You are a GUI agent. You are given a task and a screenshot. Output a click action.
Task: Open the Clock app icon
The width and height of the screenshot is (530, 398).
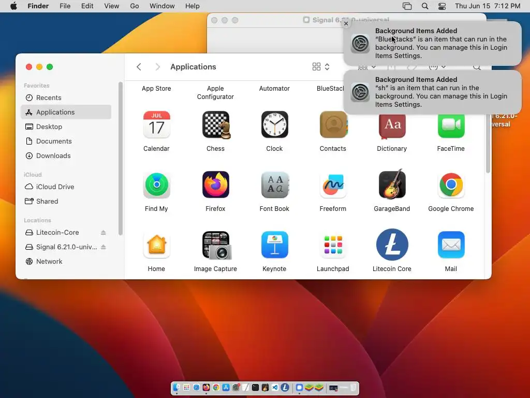pos(274,124)
